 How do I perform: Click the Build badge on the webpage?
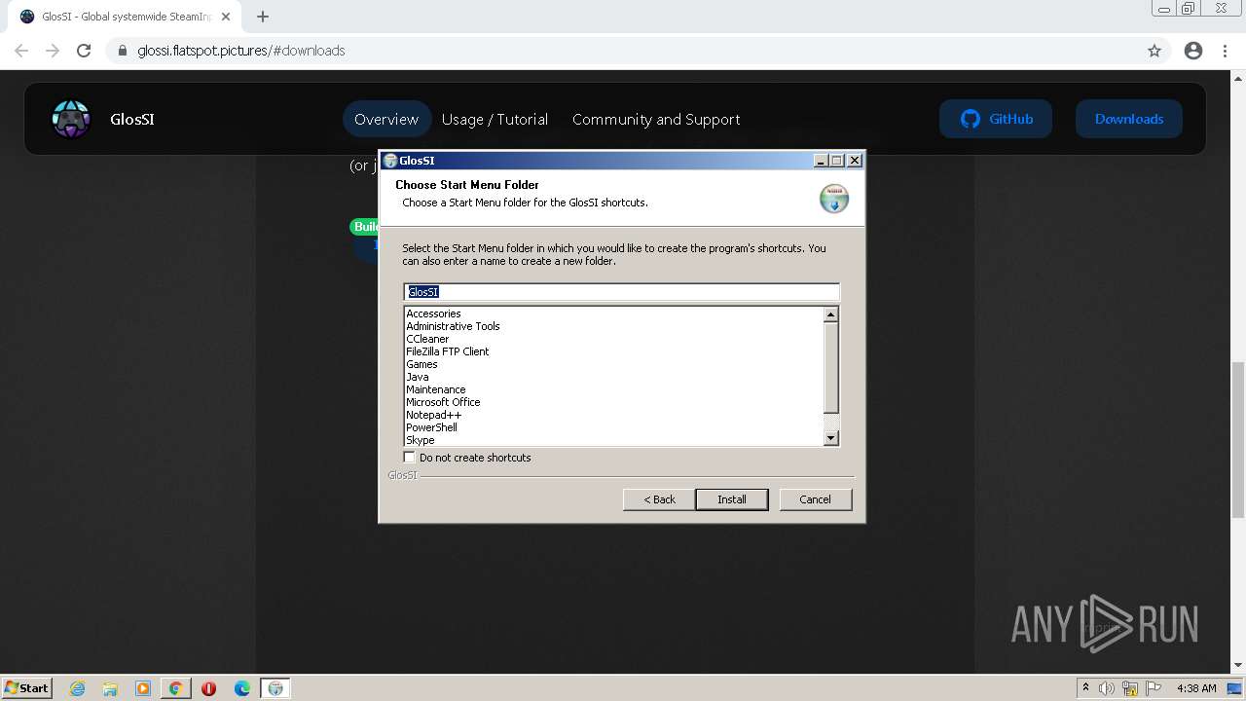365,226
